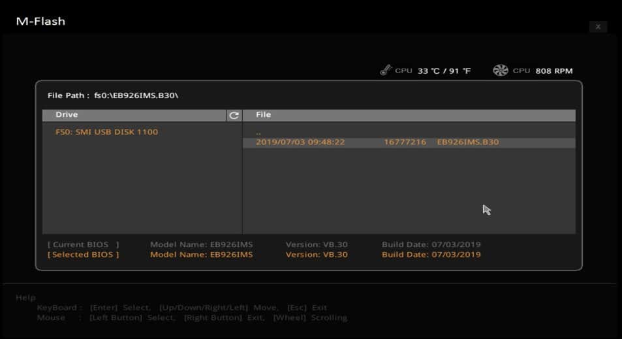Click the file date 2019/07/03 09:48:22
Viewport: 622px width, 339px height.
[x=300, y=142]
